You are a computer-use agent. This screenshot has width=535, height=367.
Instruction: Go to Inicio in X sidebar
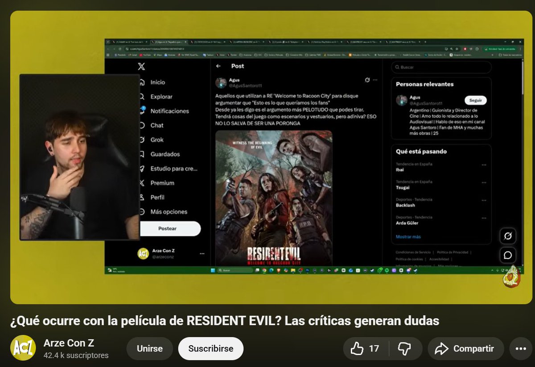pos(152,82)
